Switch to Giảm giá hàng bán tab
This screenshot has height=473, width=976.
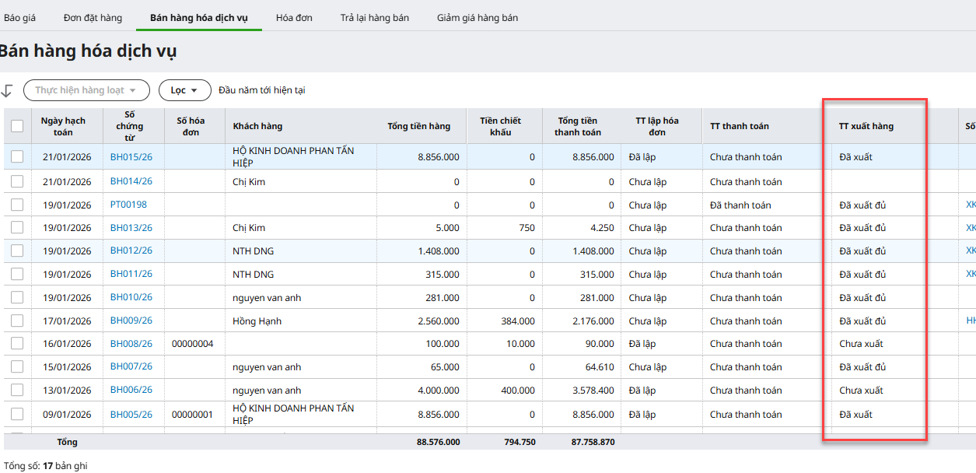click(477, 17)
